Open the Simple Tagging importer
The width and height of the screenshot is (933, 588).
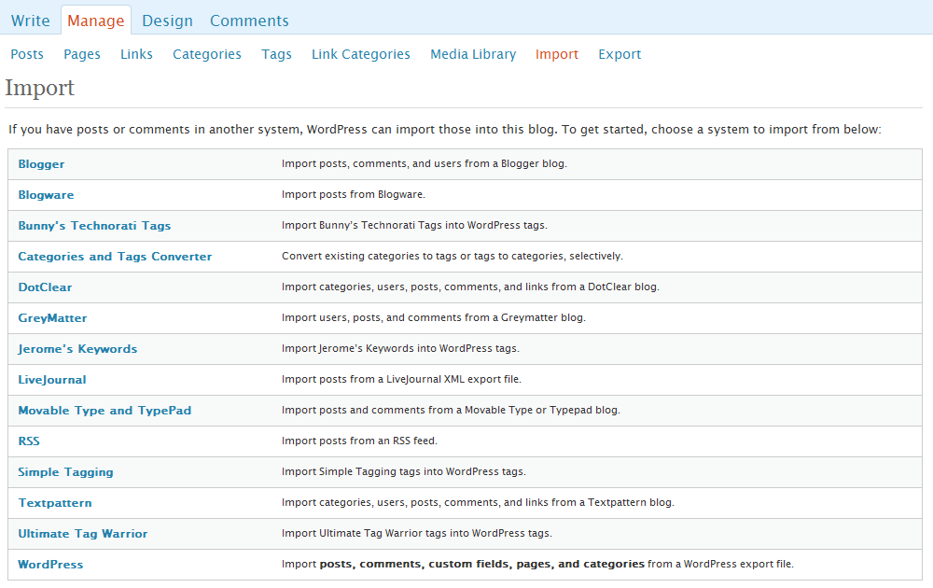click(65, 472)
